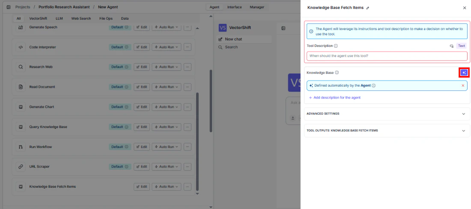This screenshot has width=471, height=209.
Task: Open Auto Run dropdown for Generate Chart
Action: tap(167, 107)
